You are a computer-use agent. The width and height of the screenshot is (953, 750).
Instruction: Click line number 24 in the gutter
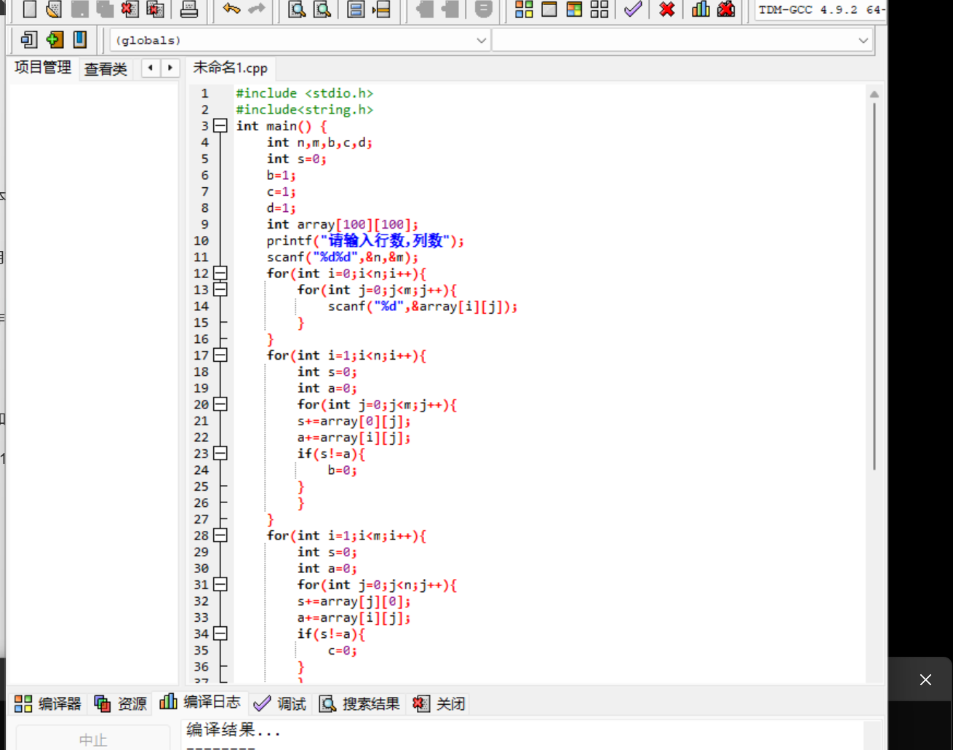202,470
